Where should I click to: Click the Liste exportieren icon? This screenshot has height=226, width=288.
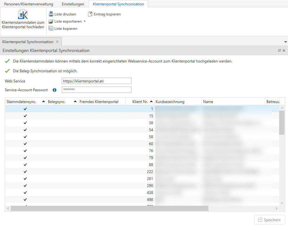[51, 22]
